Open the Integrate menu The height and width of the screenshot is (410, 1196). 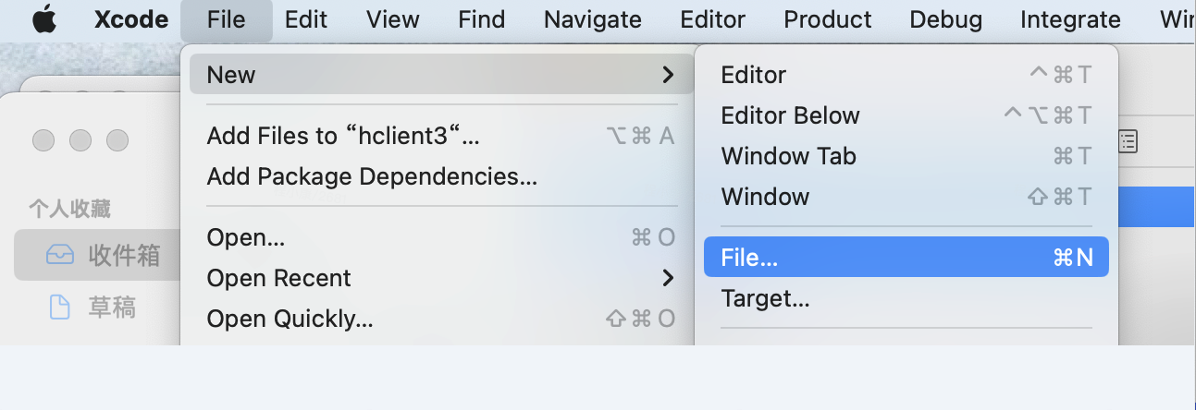[x=1070, y=19]
